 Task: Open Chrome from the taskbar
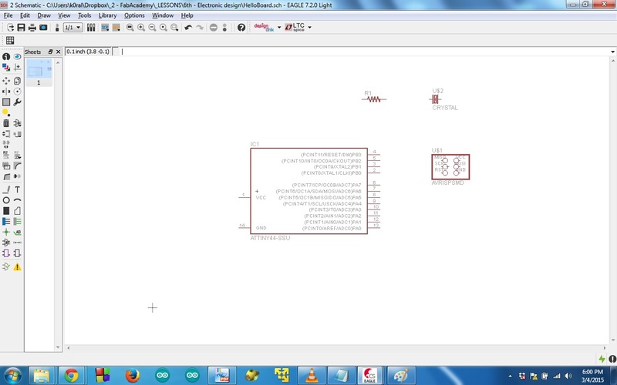click(x=71, y=376)
